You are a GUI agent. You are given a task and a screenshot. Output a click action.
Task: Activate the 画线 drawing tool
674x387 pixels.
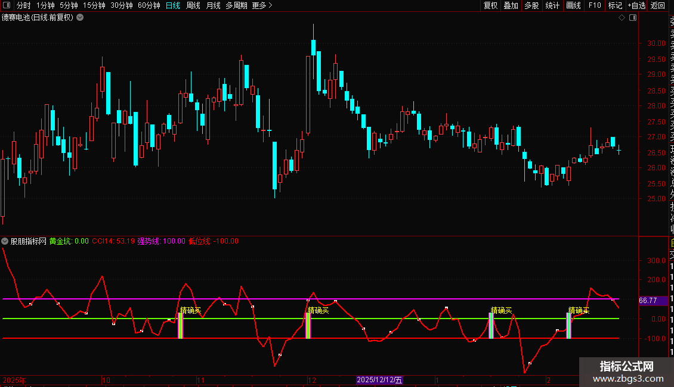click(573, 5)
